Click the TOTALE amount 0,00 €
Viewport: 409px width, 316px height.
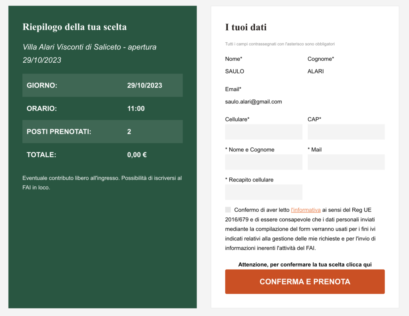137,155
